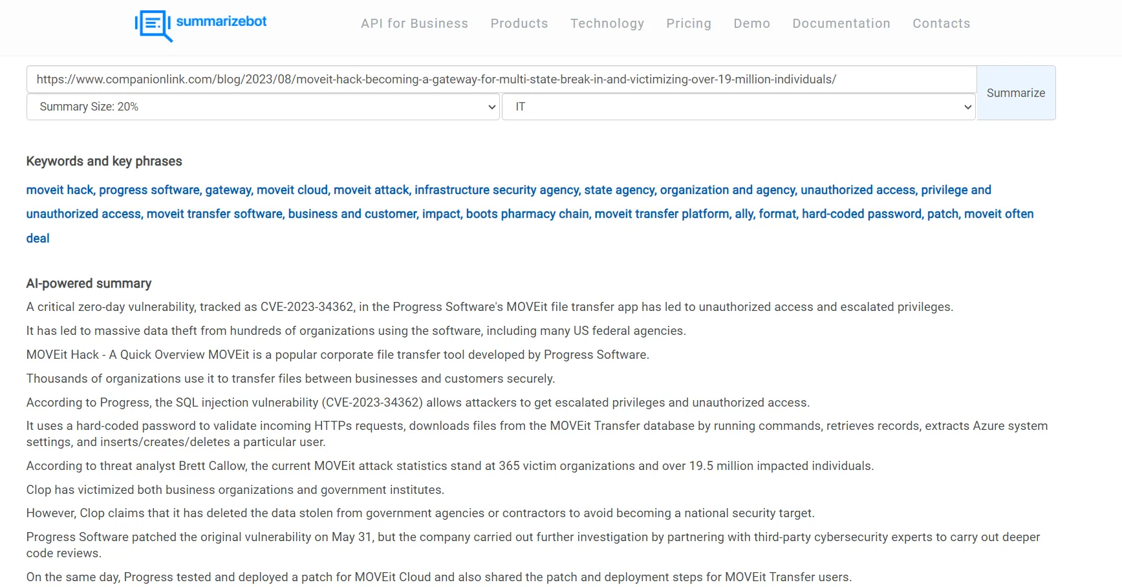Click the URL input field

pyautogui.click(x=501, y=79)
